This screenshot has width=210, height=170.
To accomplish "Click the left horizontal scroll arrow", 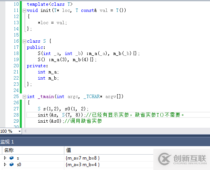I will pos(25,131).
